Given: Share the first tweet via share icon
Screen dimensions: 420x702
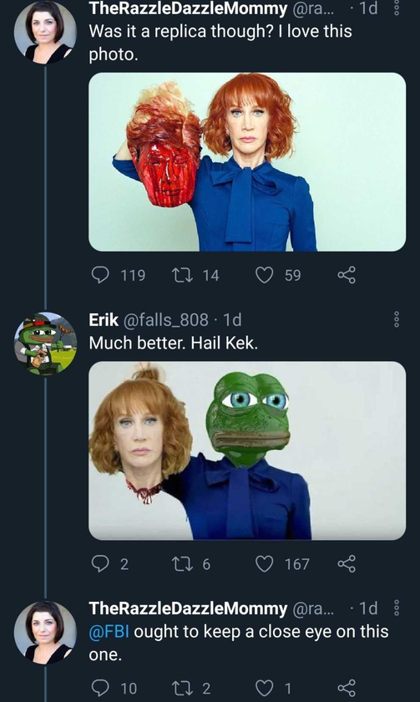Looking at the screenshot, I should [347, 274].
